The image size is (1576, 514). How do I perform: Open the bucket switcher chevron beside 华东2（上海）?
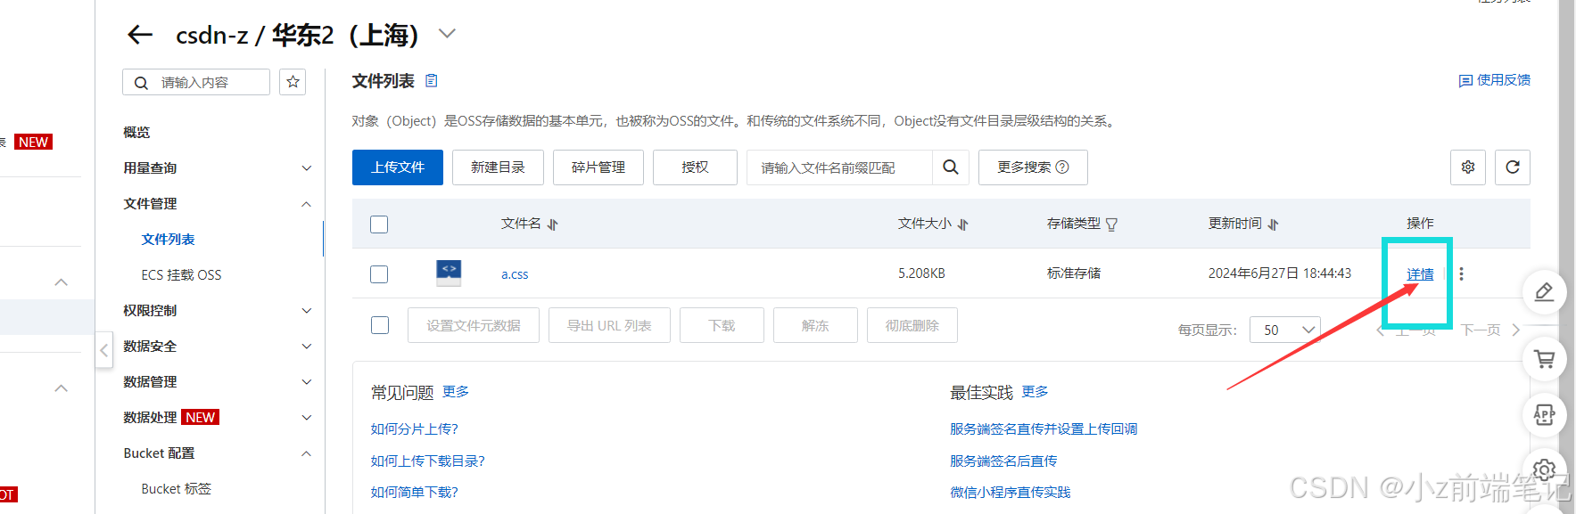447,34
